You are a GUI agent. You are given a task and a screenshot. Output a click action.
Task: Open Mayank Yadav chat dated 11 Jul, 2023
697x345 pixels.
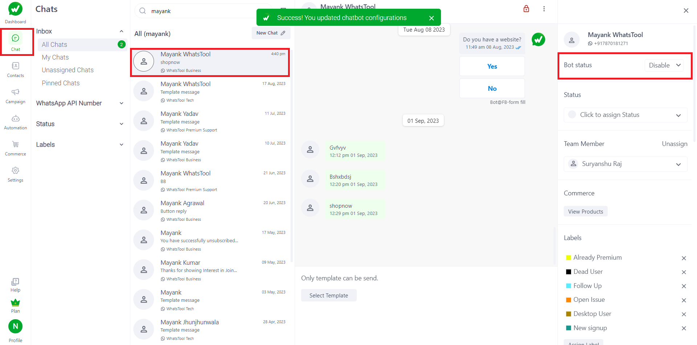click(x=210, y=121)
